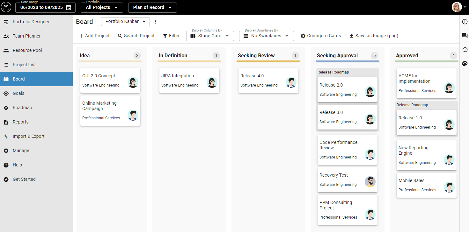
Task: Open the info panel on the right
Action: [465, 21]
